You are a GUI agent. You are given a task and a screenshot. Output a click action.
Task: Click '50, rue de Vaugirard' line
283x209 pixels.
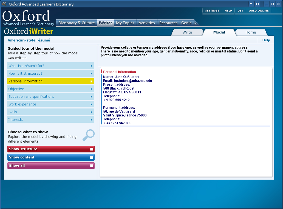click(x=119, y=112)
